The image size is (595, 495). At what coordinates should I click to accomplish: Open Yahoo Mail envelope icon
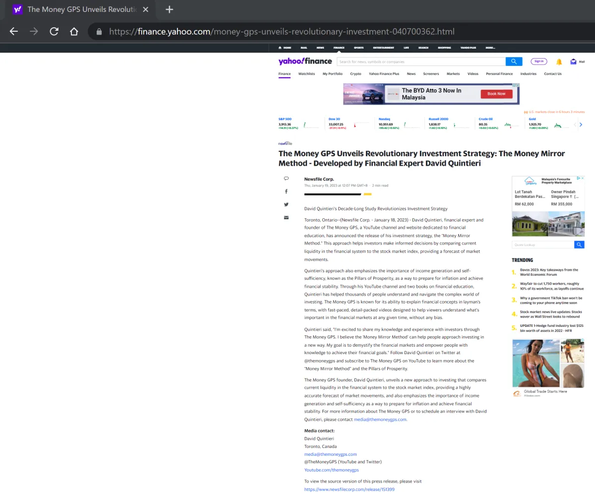click(574, 62)
